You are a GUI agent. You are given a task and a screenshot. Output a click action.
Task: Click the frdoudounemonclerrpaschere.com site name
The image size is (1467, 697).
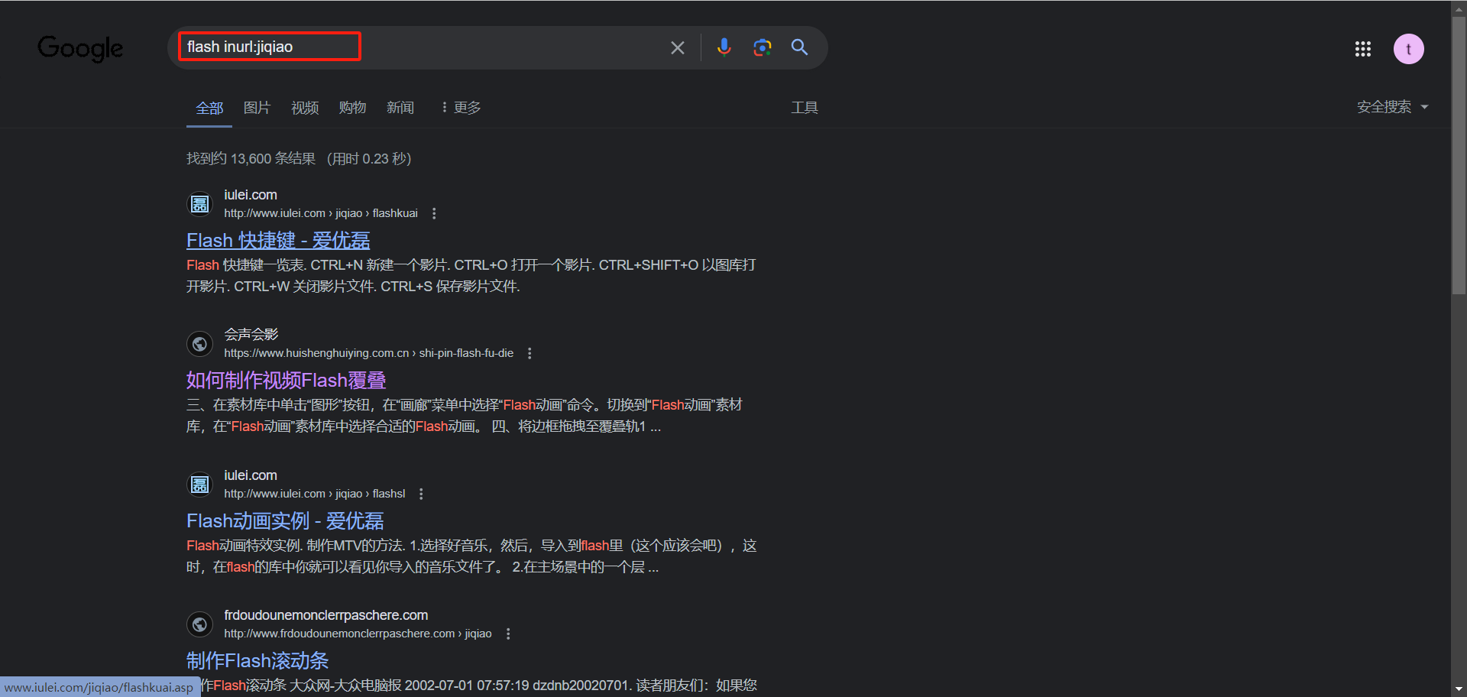[x=326, y=615]
